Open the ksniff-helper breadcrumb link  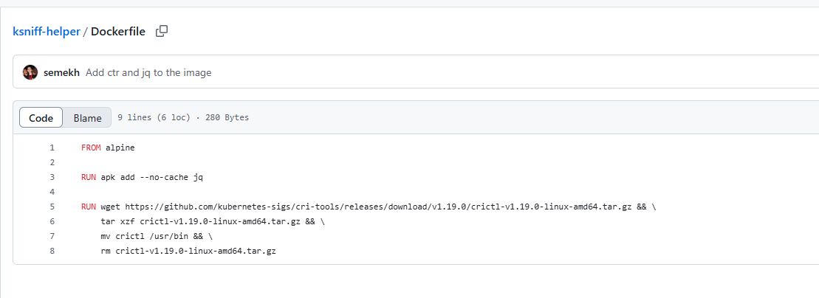pyautogui.click(x=47, y=32)
